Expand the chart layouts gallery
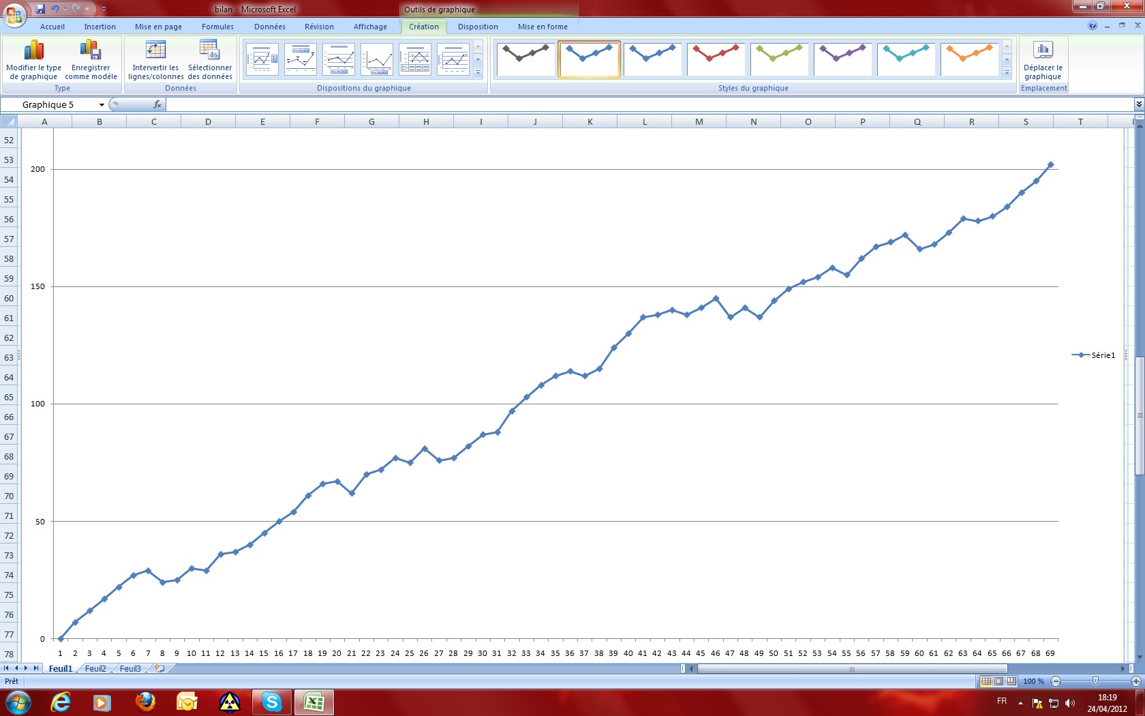The height and width of the screenshot is (716, 1145). [478, 73]
